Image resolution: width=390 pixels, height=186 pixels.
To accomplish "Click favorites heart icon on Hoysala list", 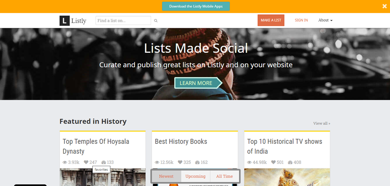I will tap(86, 162).
